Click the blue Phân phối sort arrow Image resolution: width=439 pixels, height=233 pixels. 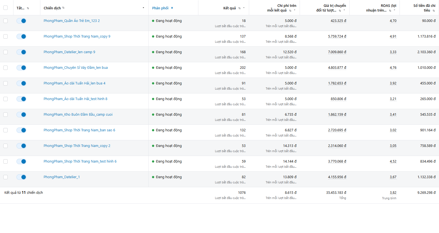click(172, 8)
